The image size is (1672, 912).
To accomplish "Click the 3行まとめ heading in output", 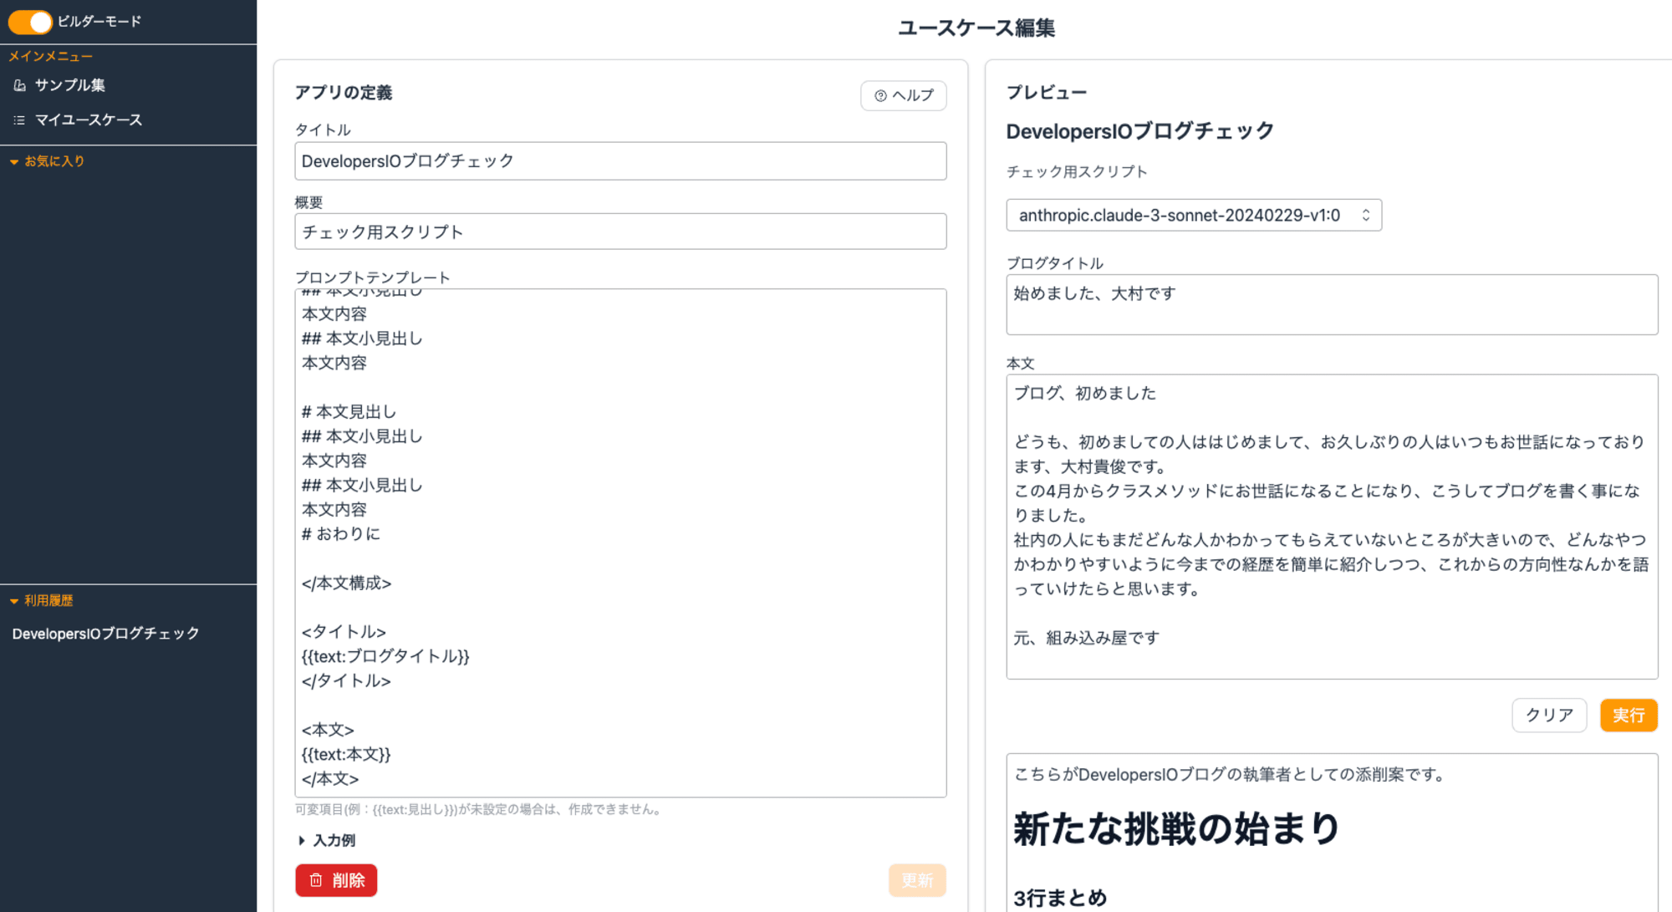I will (1060, 898).
